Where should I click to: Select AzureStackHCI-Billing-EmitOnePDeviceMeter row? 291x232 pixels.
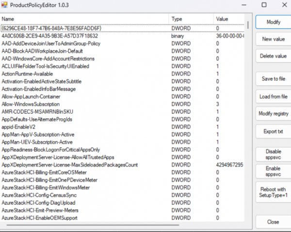pos(123,180)
